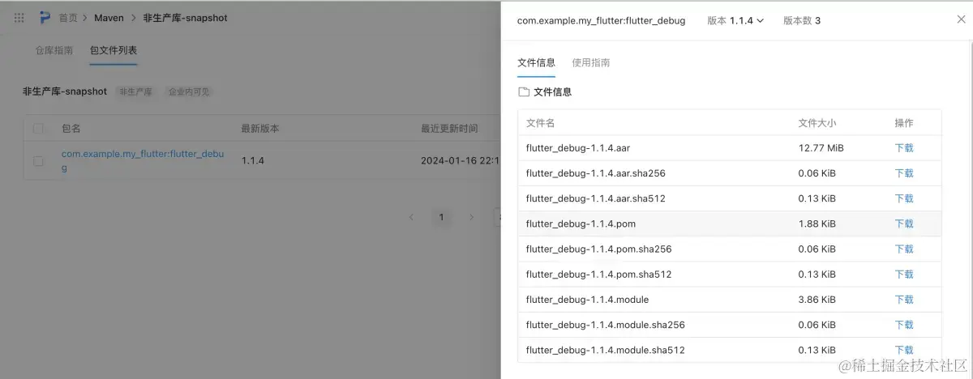
Task: Close the file details drawer
Action: click(961, 19)
